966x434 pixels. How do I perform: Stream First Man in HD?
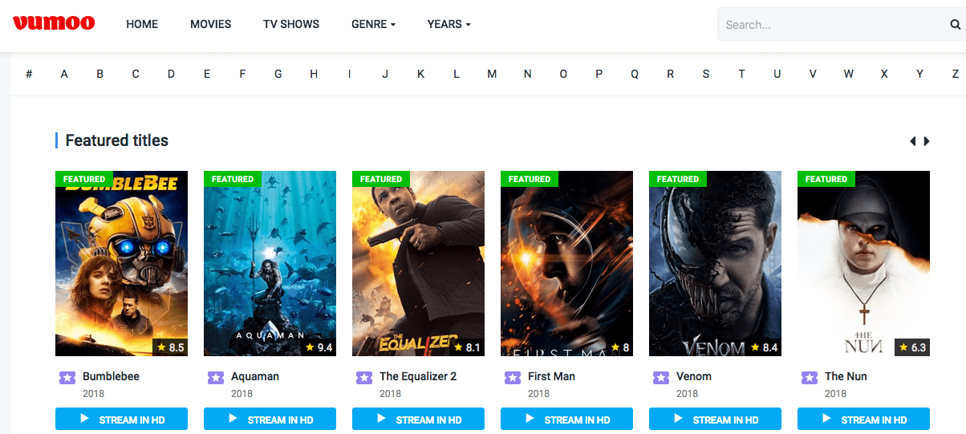(x=566, y=419)
